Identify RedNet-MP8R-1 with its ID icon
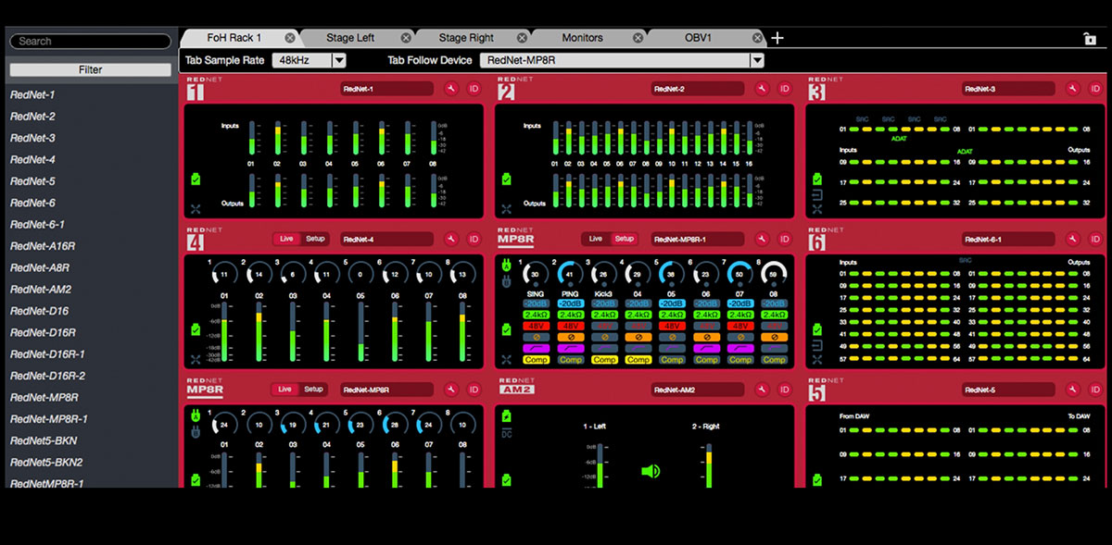Screen dimensions: 1112x545 click(785, 239)
